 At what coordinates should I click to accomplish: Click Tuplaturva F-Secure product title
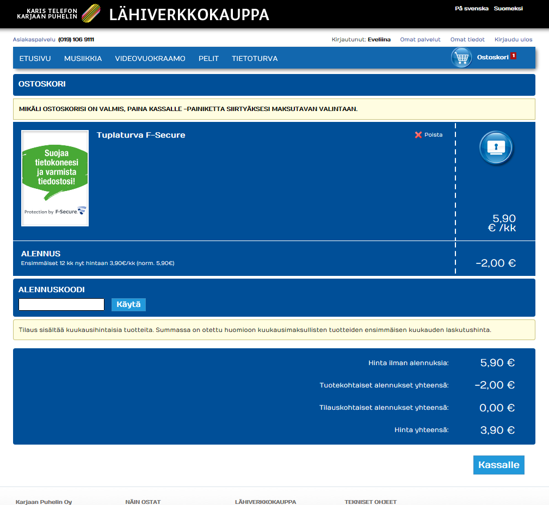pyautogui.click(x=141, y=135)
